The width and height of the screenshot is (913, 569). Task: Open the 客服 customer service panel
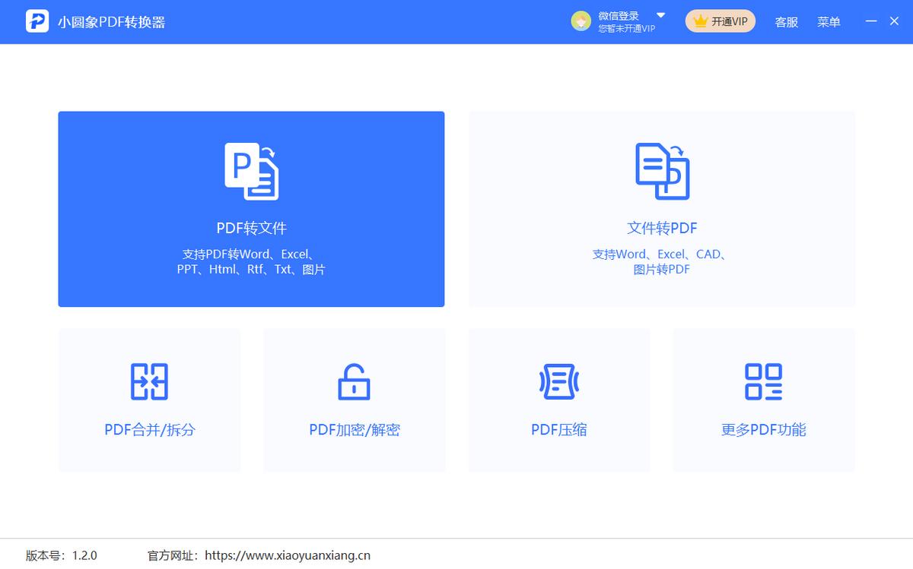tap(785, 21)
